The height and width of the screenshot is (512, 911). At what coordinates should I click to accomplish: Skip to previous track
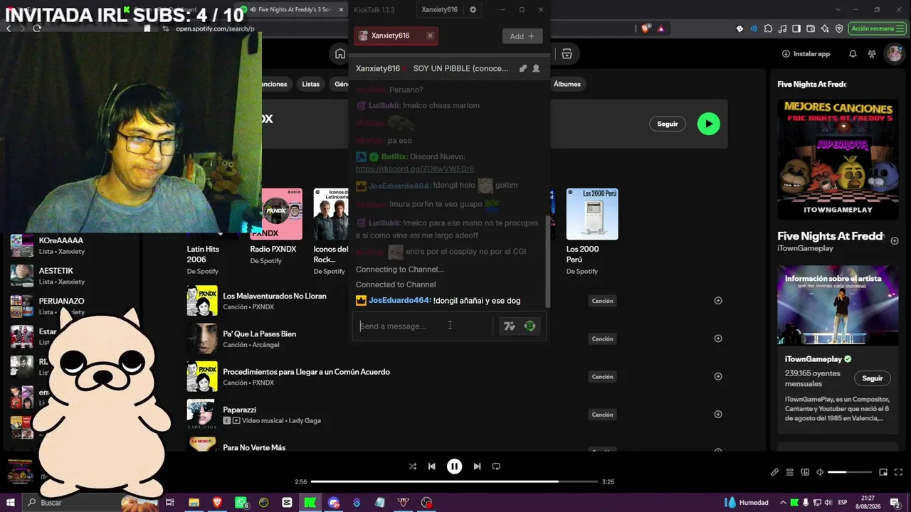coord(431,466)
